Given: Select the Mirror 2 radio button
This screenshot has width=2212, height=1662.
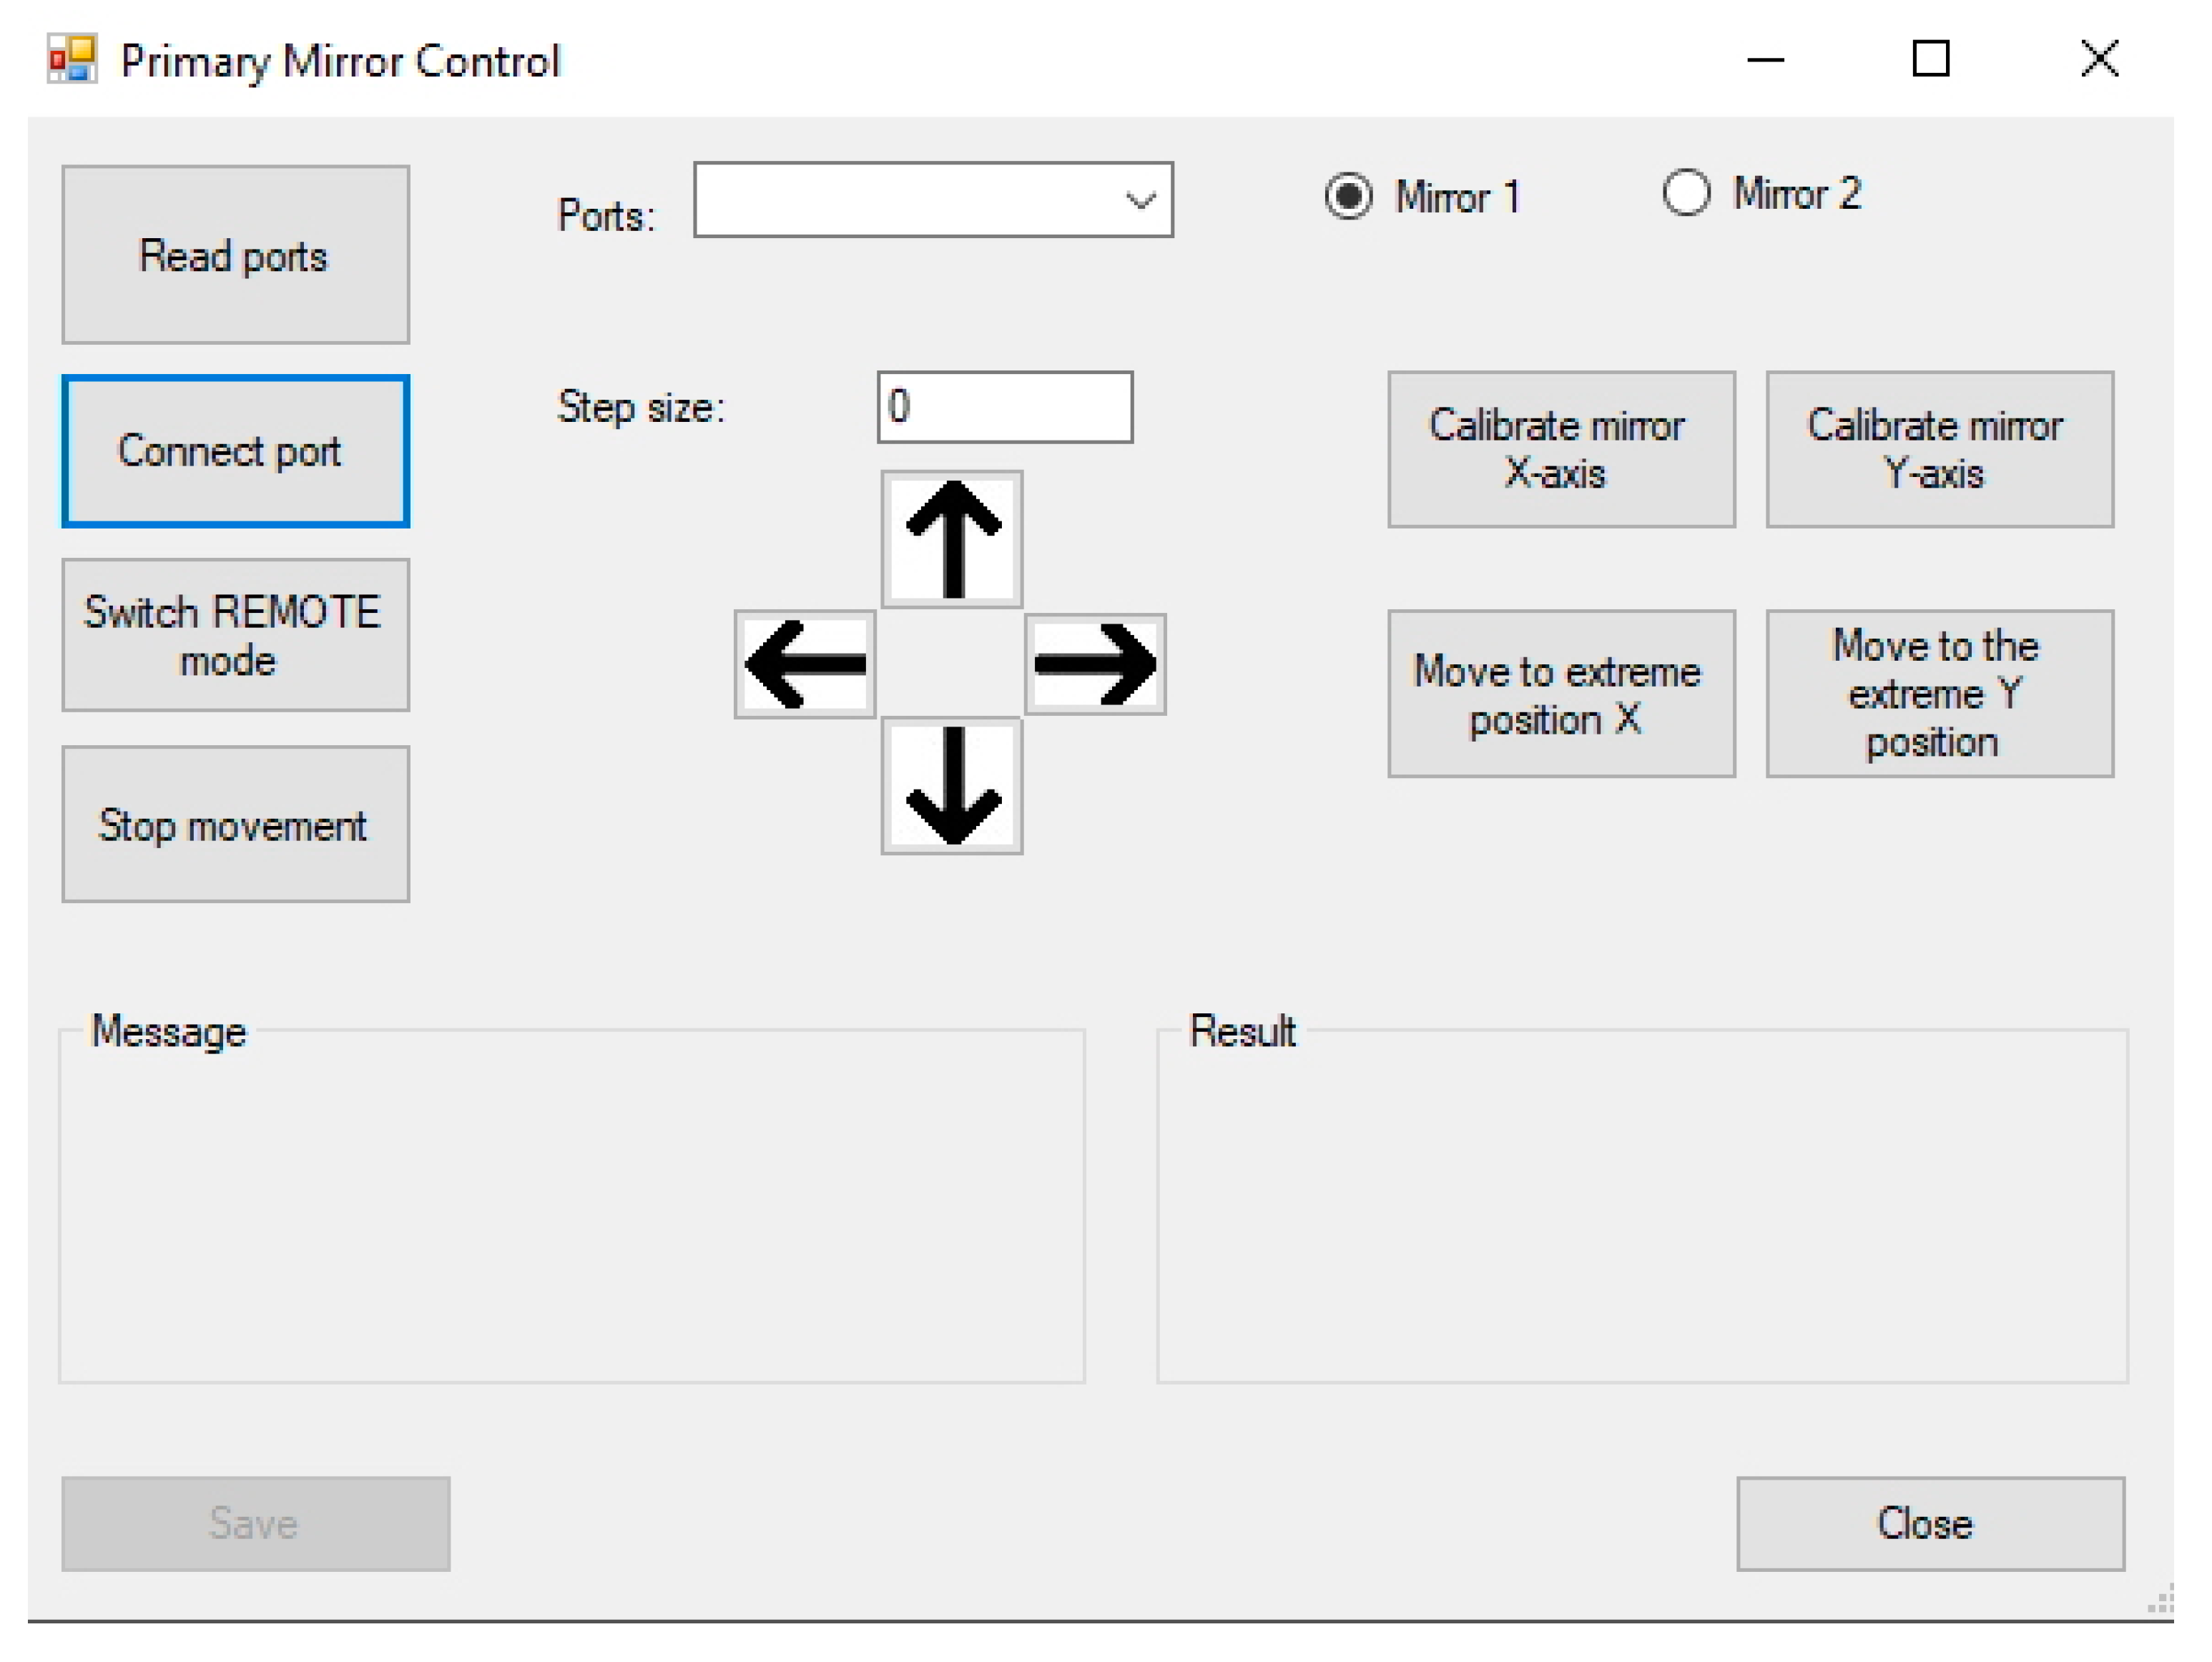Looking at the screenshot, I should click(x=1686, y=193).
